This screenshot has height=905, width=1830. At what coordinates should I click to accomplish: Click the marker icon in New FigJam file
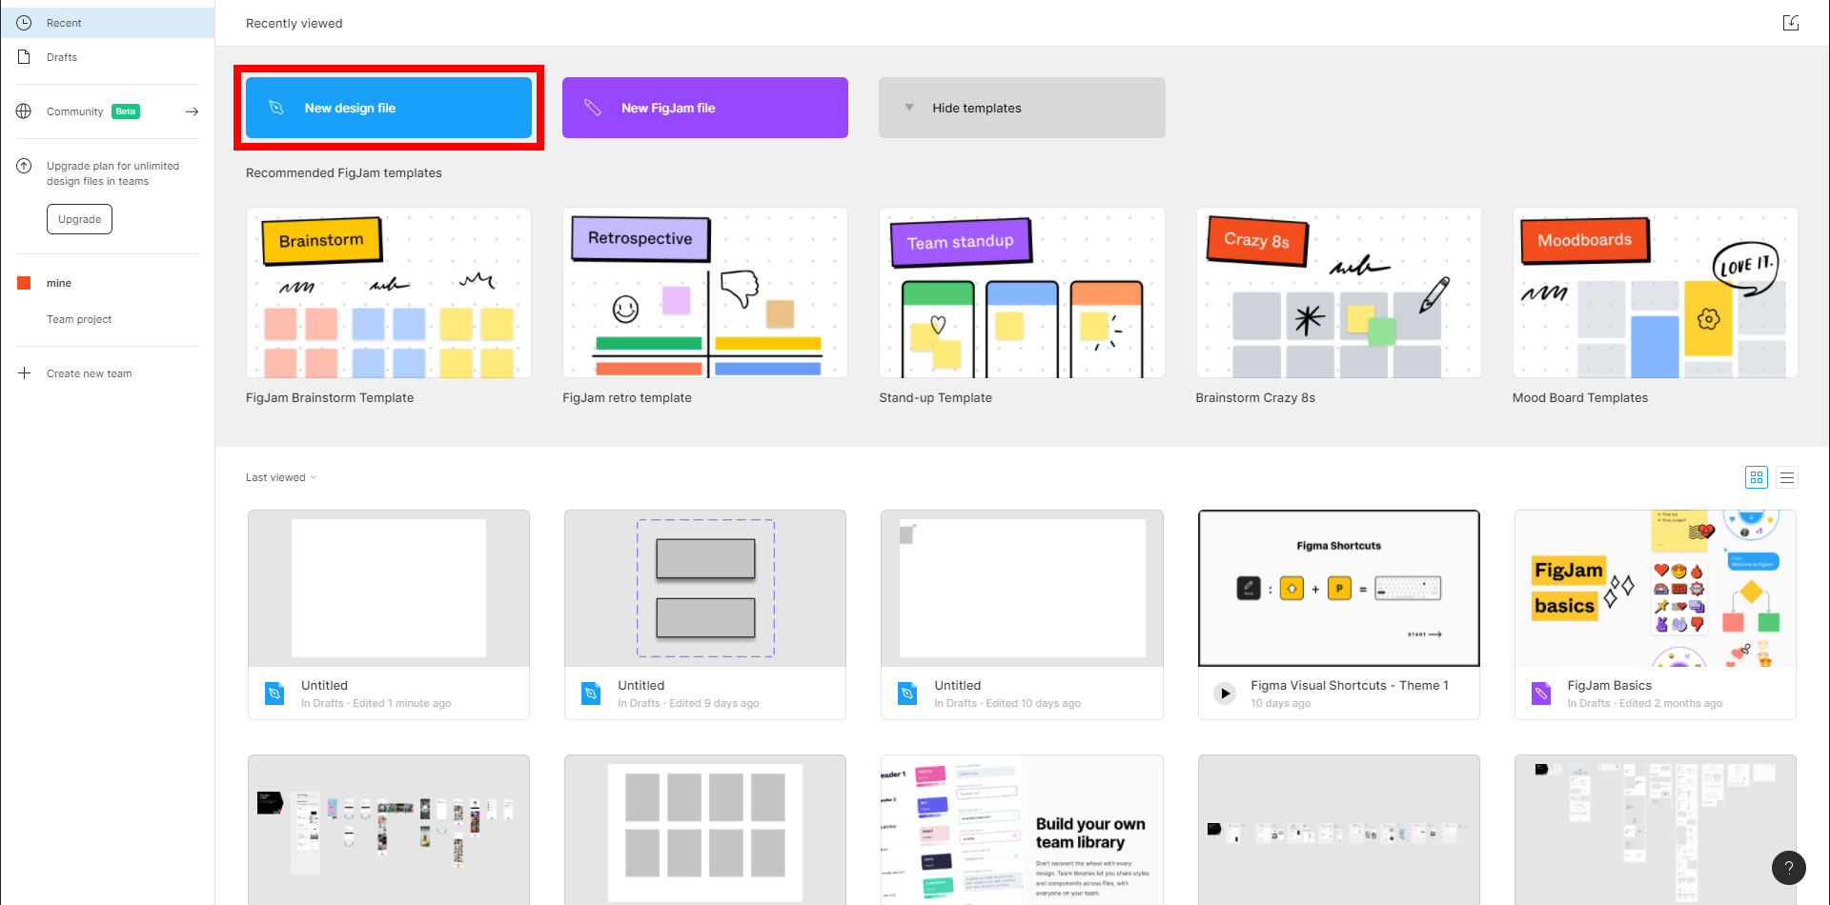(593, 108)
